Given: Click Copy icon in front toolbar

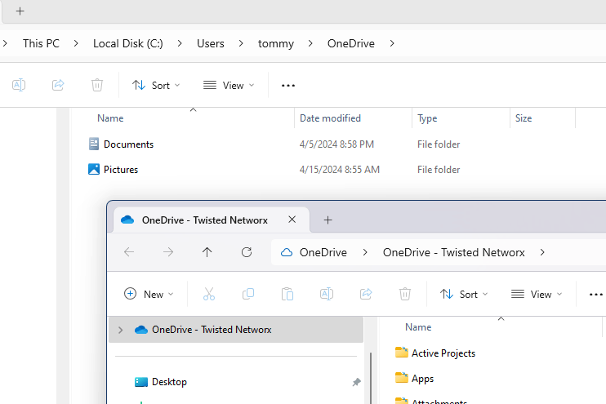Looking at the screenshot, I should coord(248,294).
